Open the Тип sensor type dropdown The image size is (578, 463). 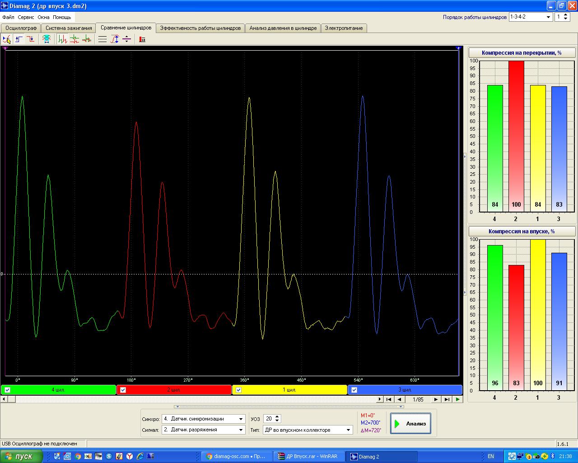pos(348,430)
